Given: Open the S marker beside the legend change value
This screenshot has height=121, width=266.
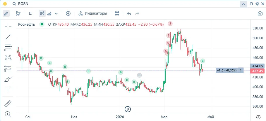Looking at the screenshot, I should pyautogui.click(x=170, y=24).
